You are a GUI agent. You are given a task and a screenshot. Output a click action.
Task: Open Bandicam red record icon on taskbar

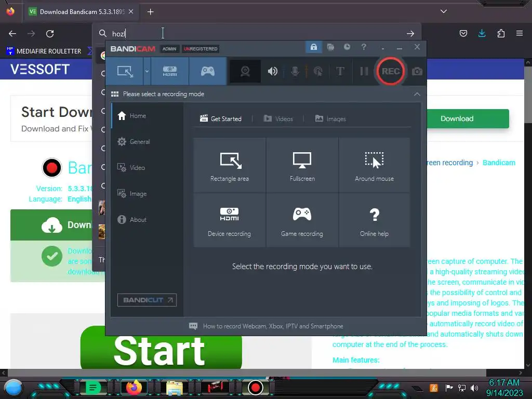click(x=256, y=388)
